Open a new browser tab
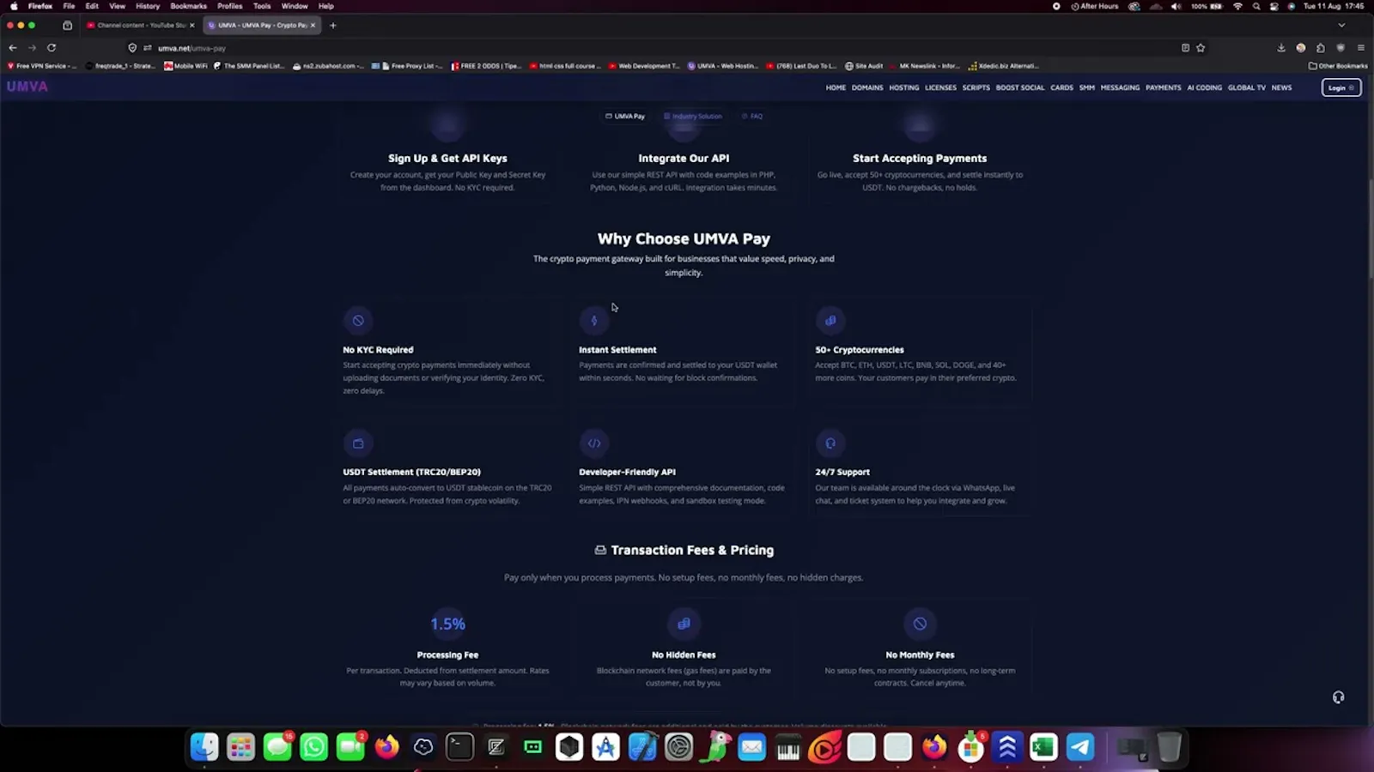 pyautogui.click(x=333, y=25)
